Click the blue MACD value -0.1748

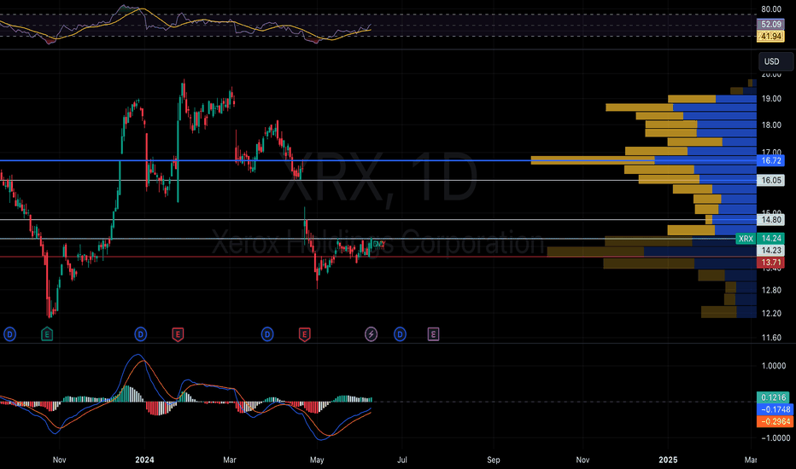pos(774,409)
